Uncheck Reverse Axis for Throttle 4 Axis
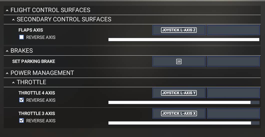Viewport: 265px width, 137px height. tap(22, 100)
